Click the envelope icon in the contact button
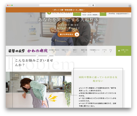 (119, 51)
